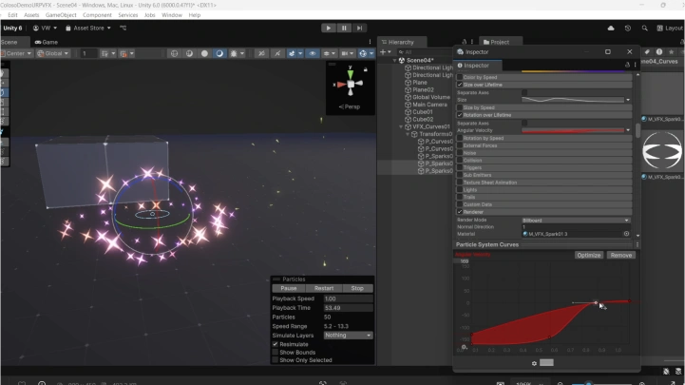
Task: Click the snap increment icon
Action: pyautogui.click(x=124, y=53)
